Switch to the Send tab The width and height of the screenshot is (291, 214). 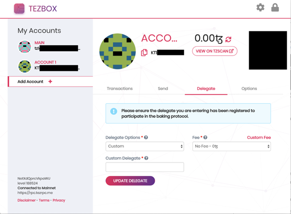pos(163,89)
